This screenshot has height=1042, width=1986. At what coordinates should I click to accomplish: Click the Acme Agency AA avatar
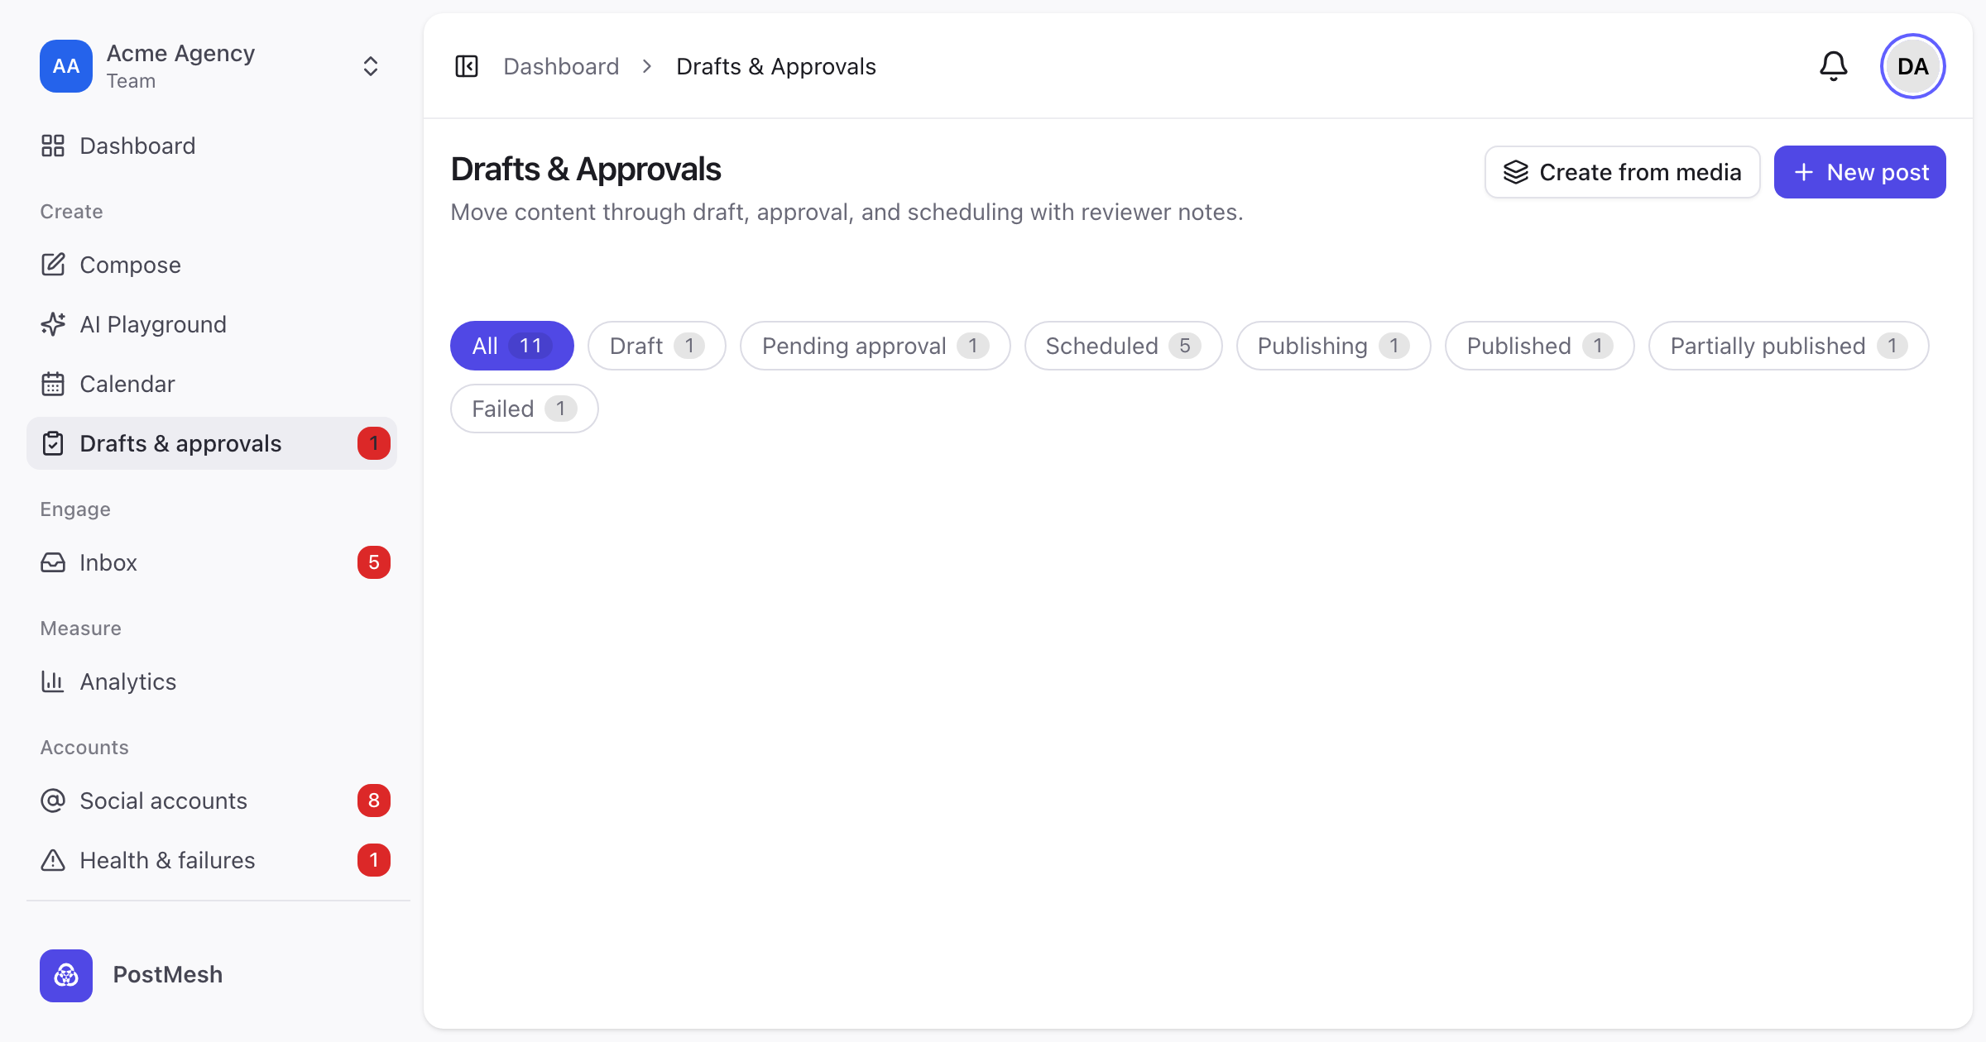pos(66,66)
